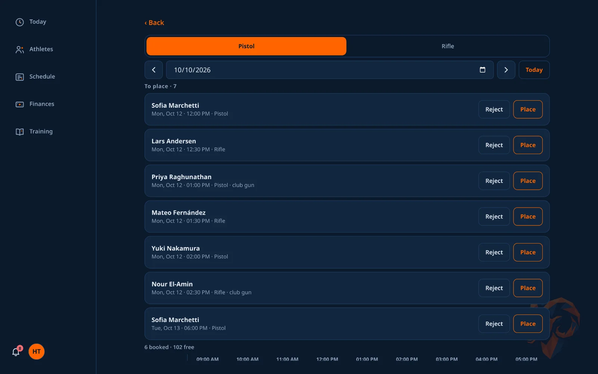The width and height of the screenshot is (598, 374).
Task: Reject Lars Andersen's request
Action: 494,145
